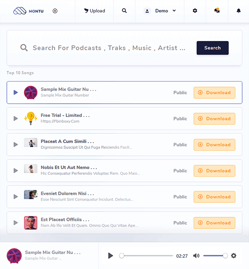Screen dimensions: 249x269
Task: Click the Montu cloud logo
Action: [x=20, y=11]
